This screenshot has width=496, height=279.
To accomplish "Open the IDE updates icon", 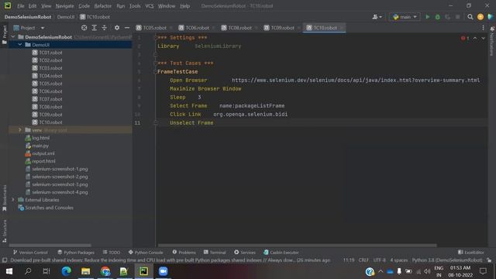I will [480, 17].
